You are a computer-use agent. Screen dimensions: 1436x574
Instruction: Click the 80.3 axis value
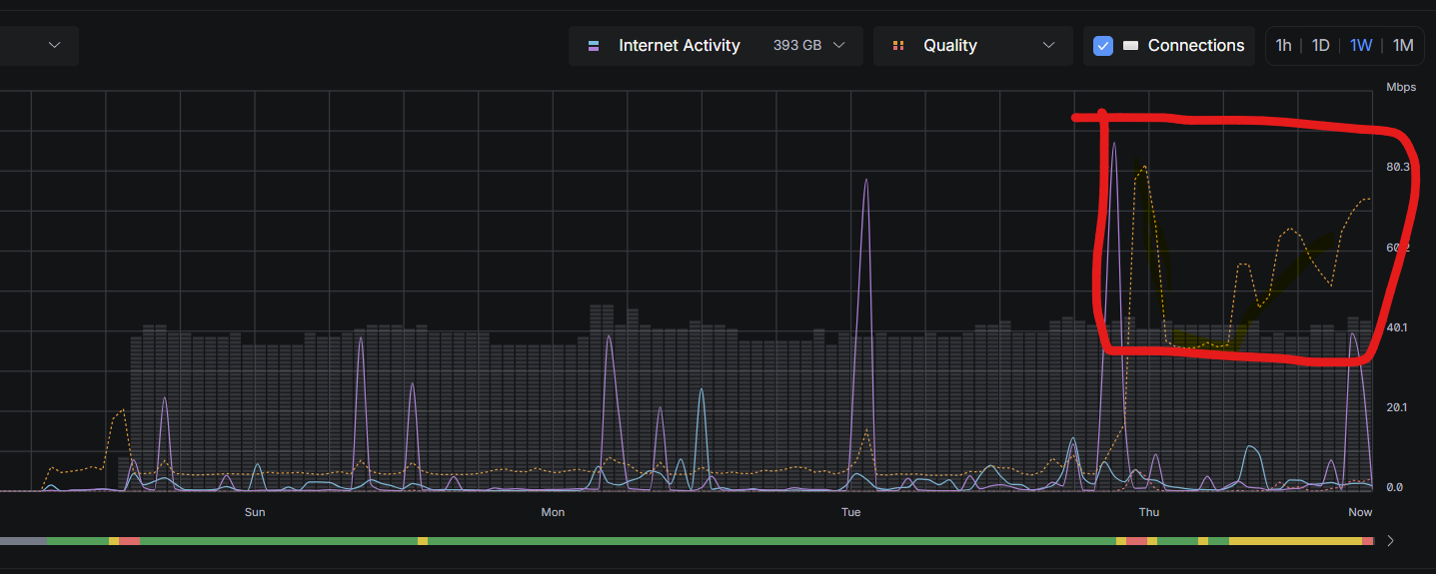(1397, 167)
